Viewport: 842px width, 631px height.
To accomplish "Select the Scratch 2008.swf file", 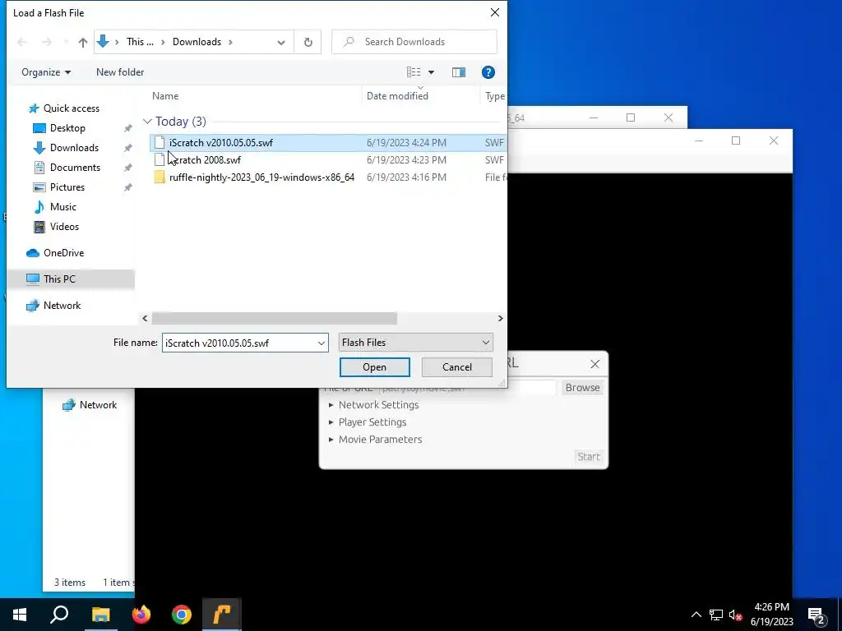I will coord(327,160).
